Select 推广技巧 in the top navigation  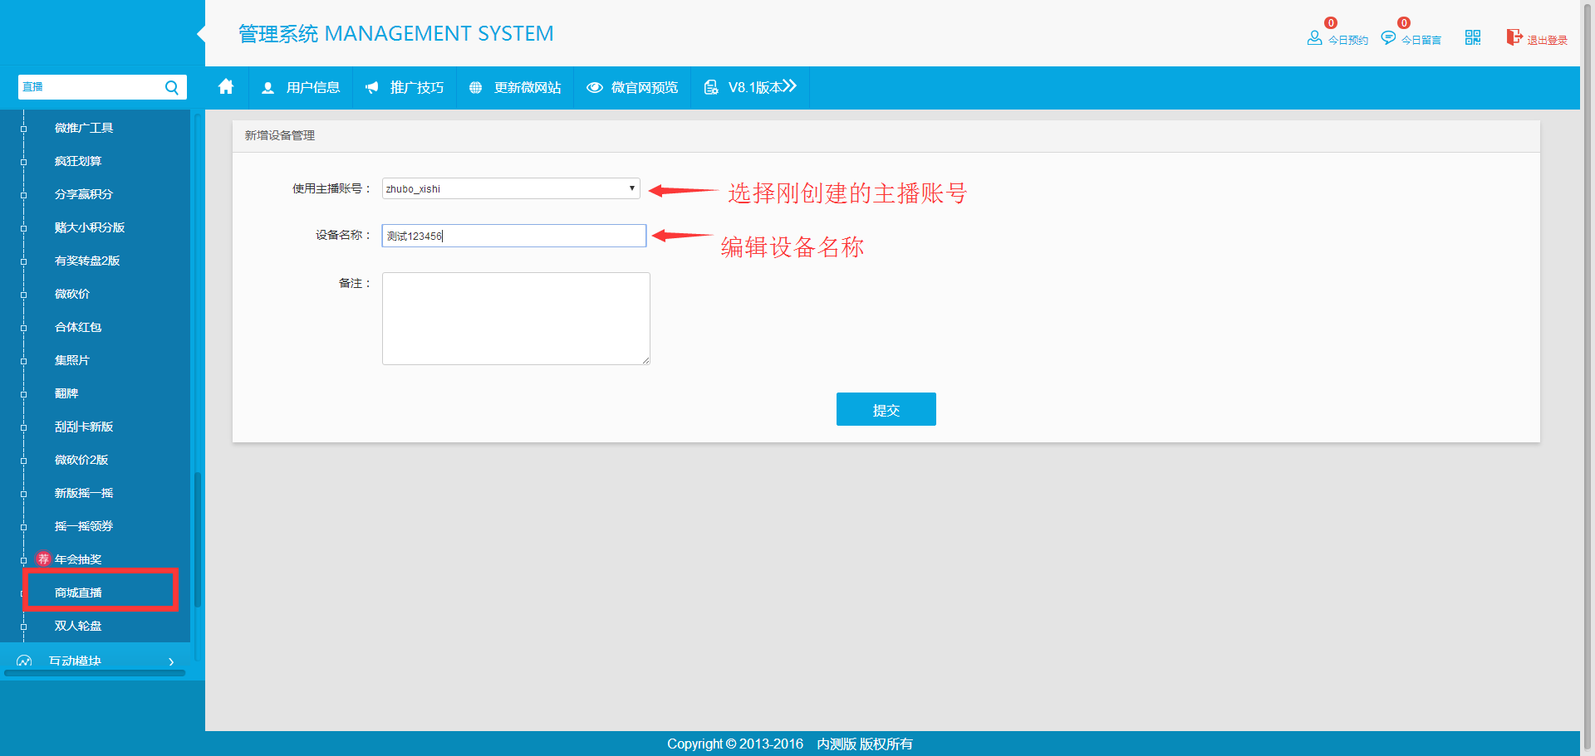[405, 87]
